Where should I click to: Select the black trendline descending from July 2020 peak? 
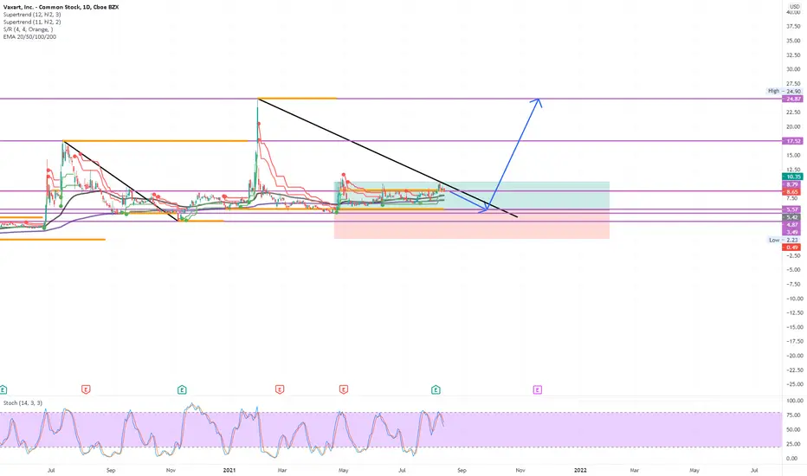click(x=121, y=180)
